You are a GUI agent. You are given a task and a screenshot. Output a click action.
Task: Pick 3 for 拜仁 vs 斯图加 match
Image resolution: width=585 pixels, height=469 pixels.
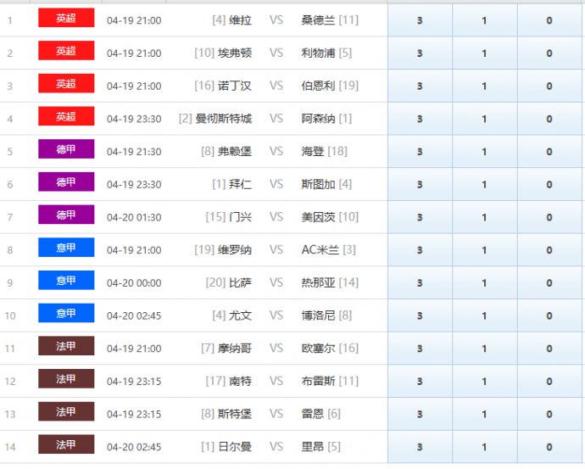click(420, 185)
